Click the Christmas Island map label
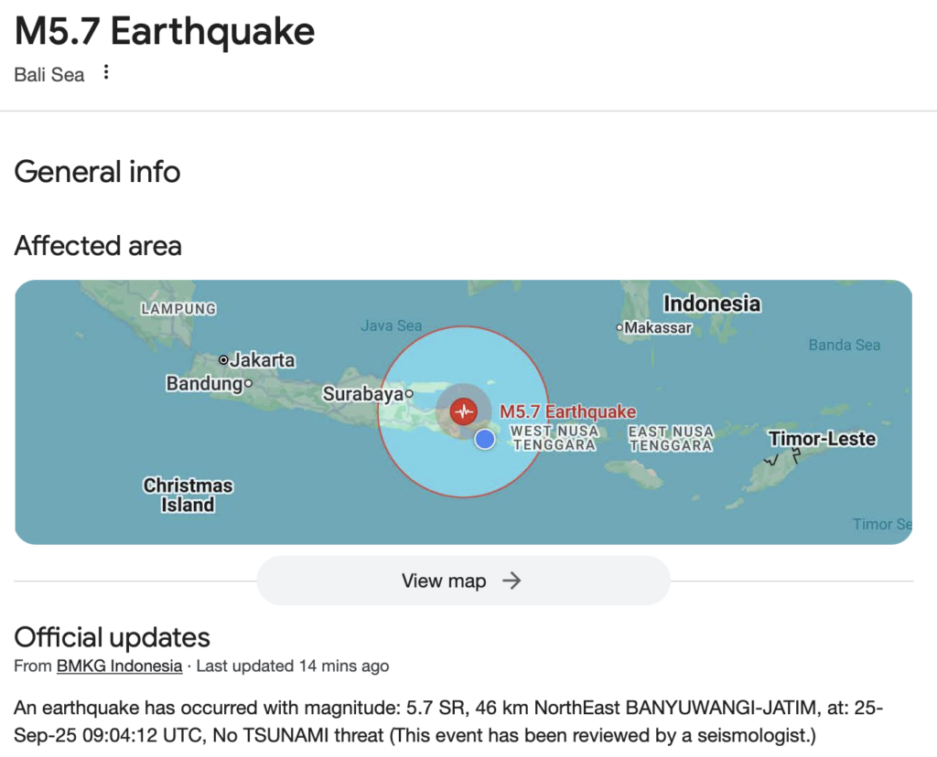937x757 pixels. click(188, 495)
